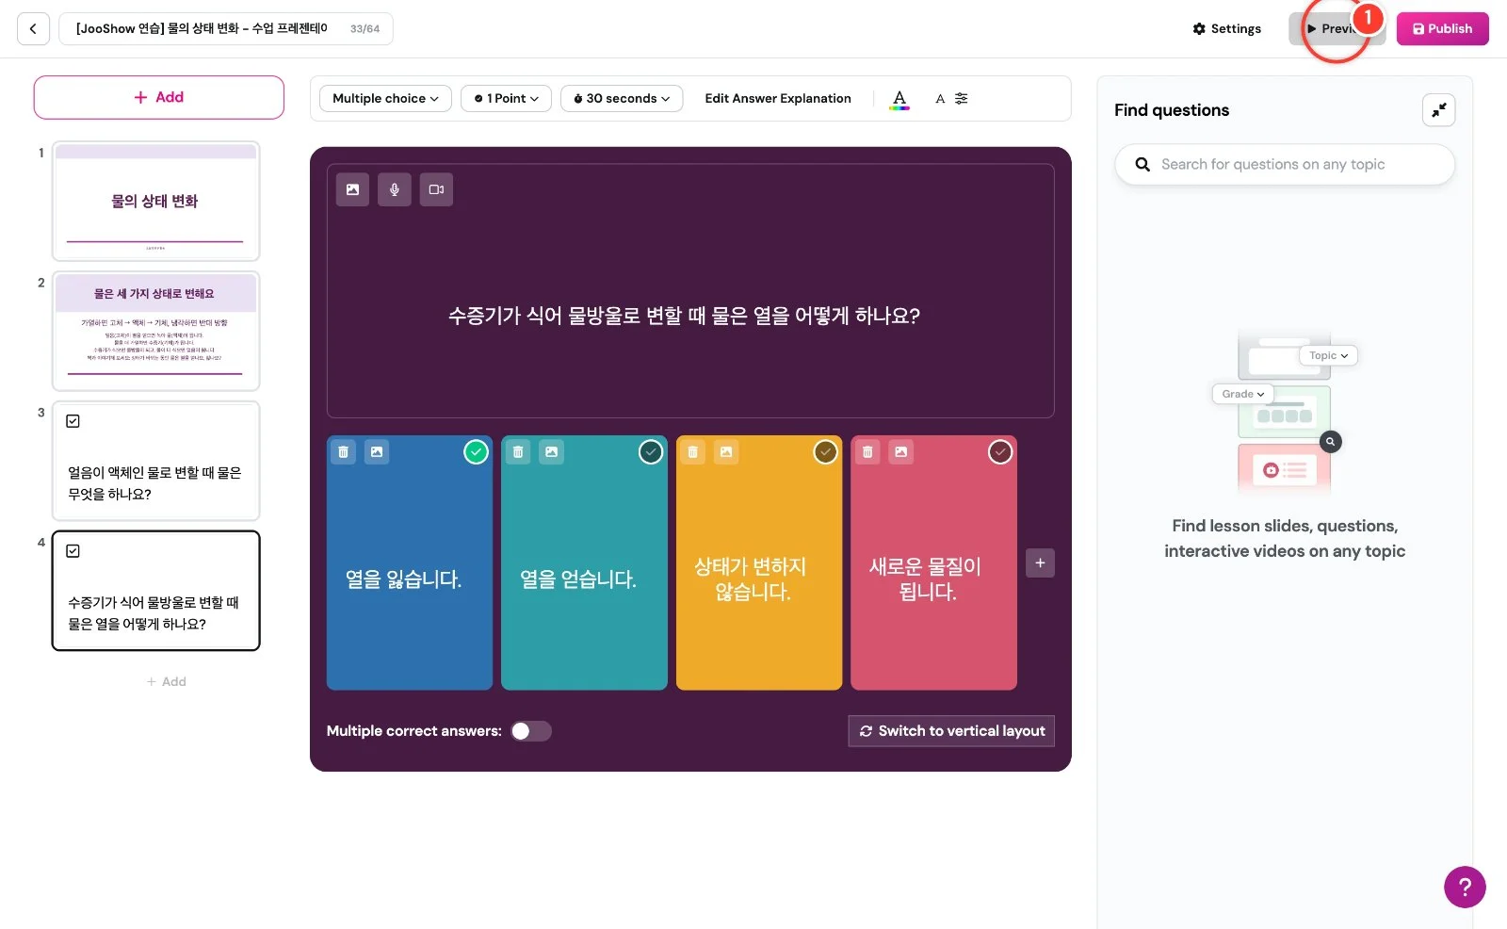
Task: Select slide 1 thumbnail 물의 상태 변화
Action: [156, 202]
